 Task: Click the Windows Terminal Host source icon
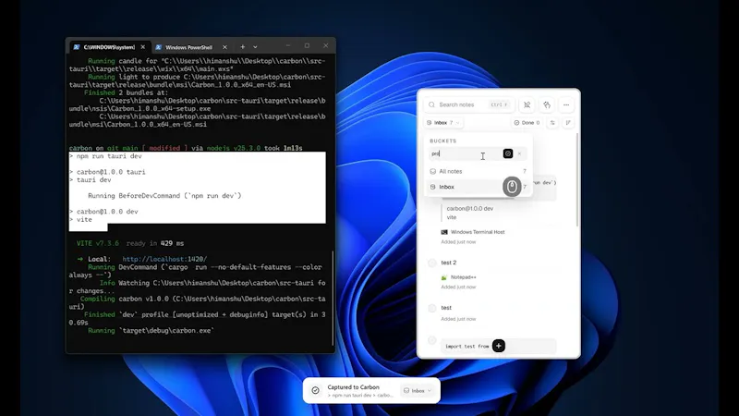click(x=444, y=232)
